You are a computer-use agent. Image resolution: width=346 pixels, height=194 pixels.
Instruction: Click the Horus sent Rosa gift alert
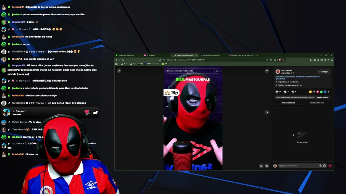pos(50,113)
